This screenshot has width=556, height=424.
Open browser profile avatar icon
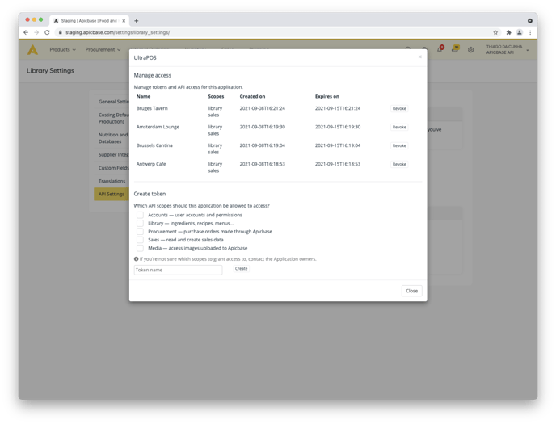pos(519,32)
